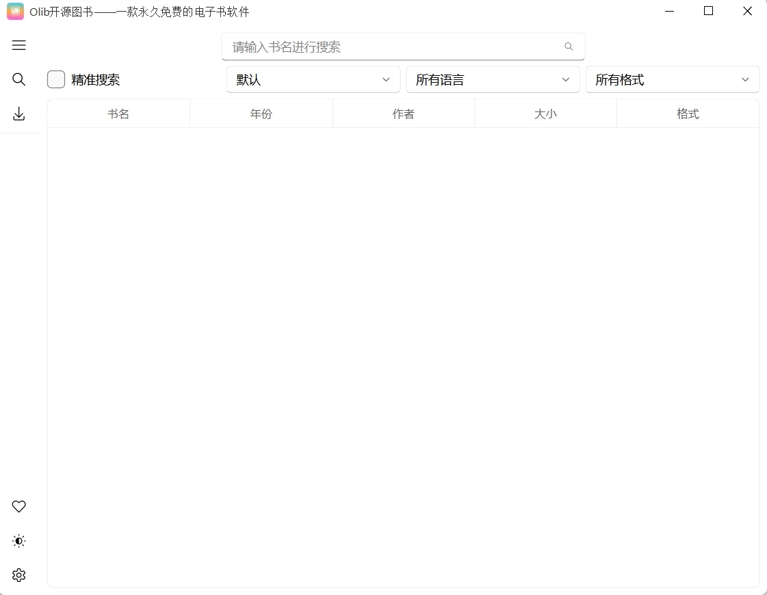Click the 作者 column header
767x595 pixels.
click(x=403, y=114)
